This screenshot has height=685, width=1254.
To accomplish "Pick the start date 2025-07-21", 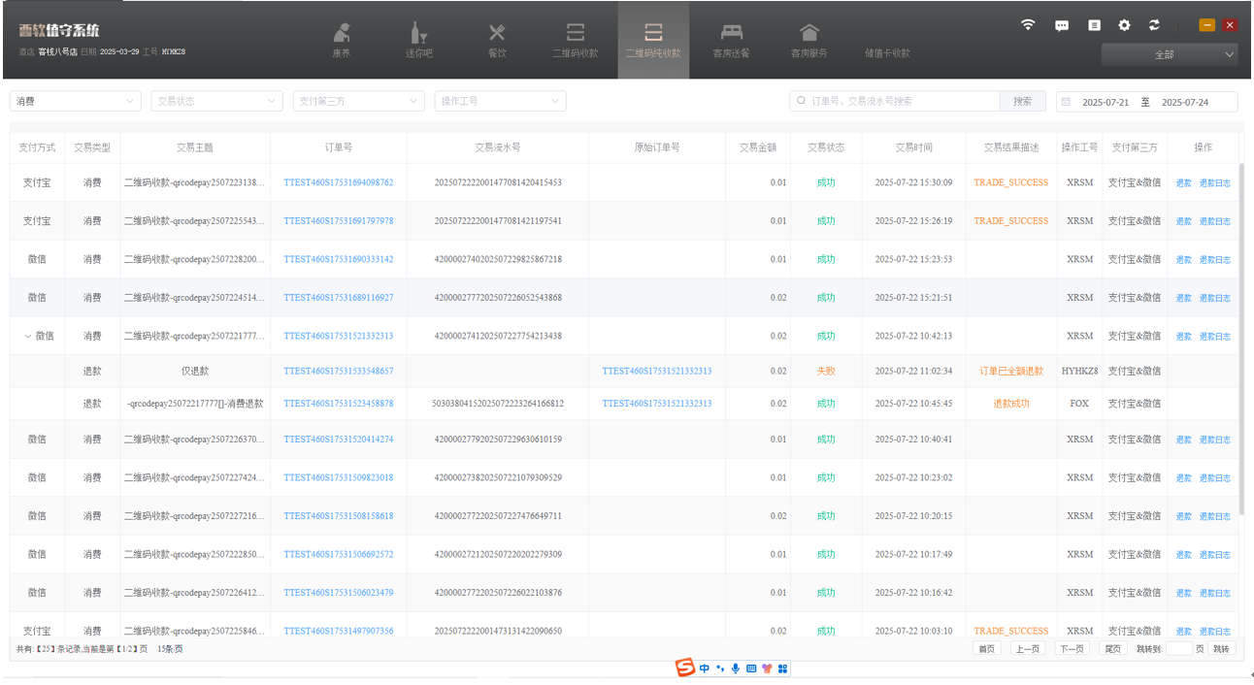I will (1105, 102).
